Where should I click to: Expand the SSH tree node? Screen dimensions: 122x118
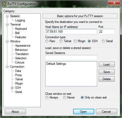[12, 88]
